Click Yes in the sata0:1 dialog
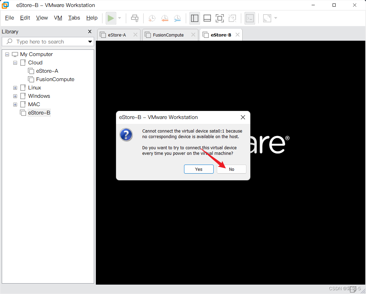The image size is (366, 294). [199, 169]
